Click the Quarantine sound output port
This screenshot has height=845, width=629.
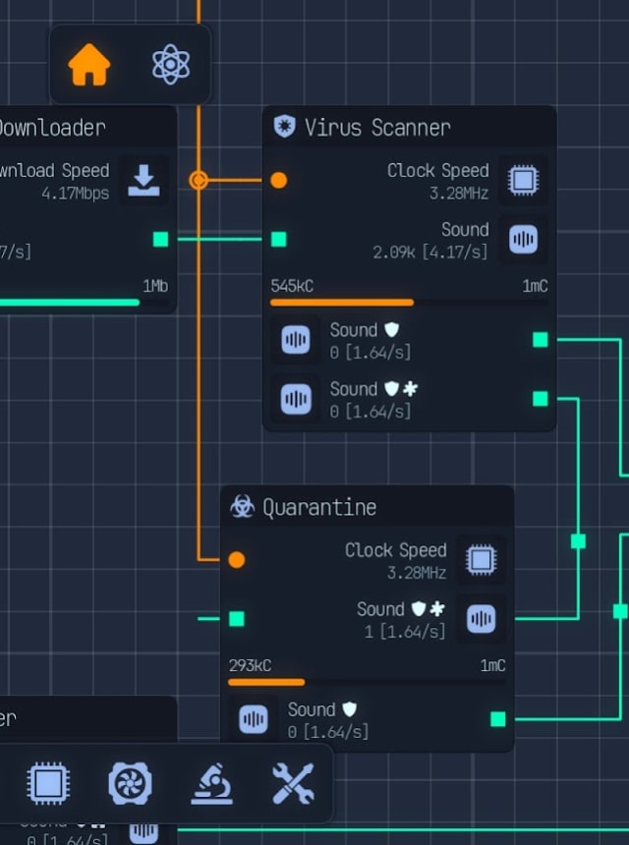(x=497, y=719)
